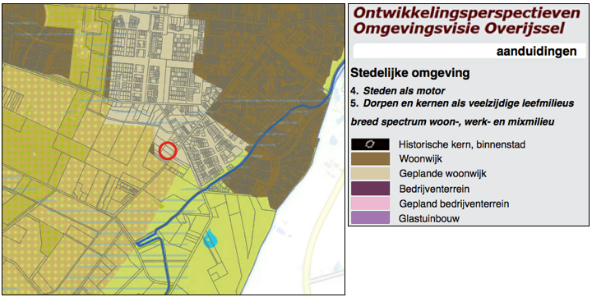Click the Glastuinbouw violet swatch
This screenshot has width=592, height=297.
pyautogui.click(x=370, y=217)
